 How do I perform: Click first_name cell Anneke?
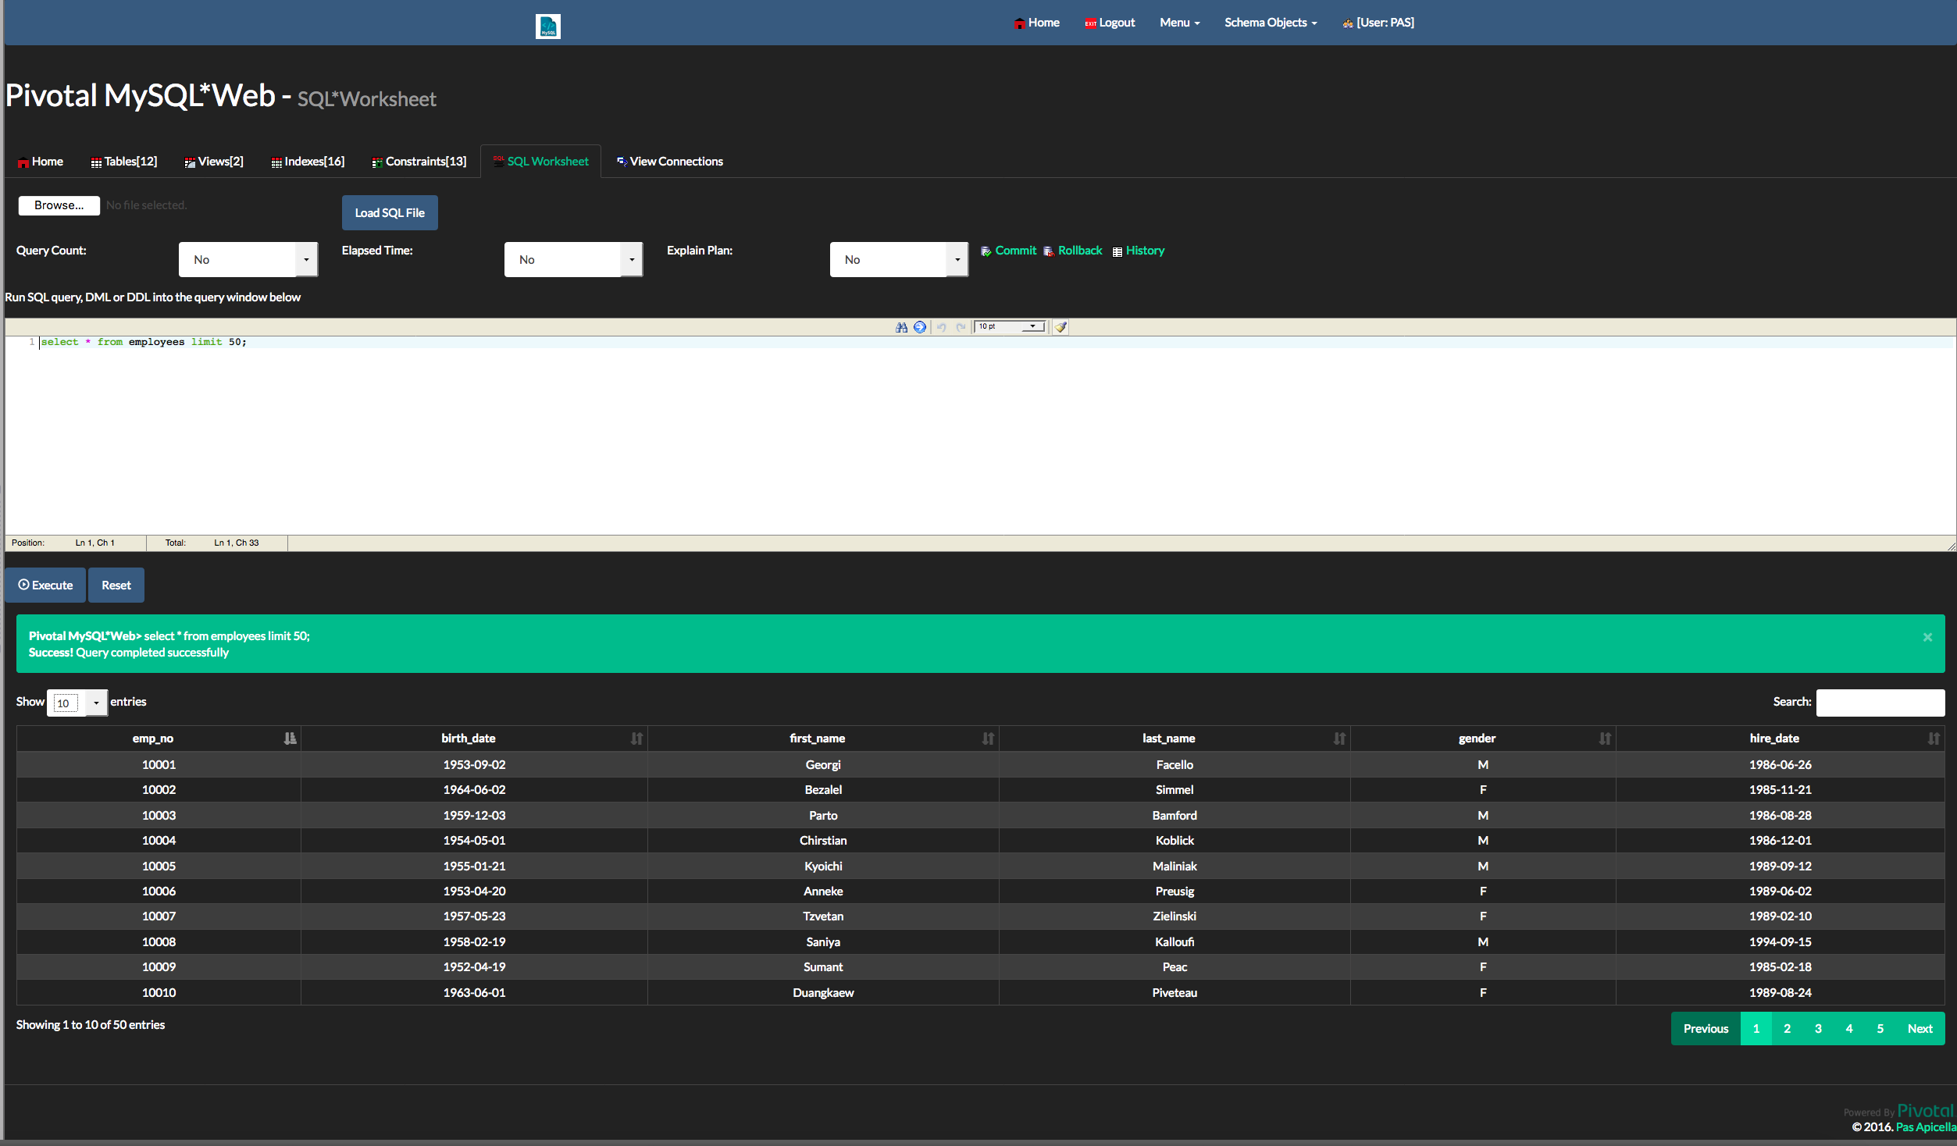823,892
